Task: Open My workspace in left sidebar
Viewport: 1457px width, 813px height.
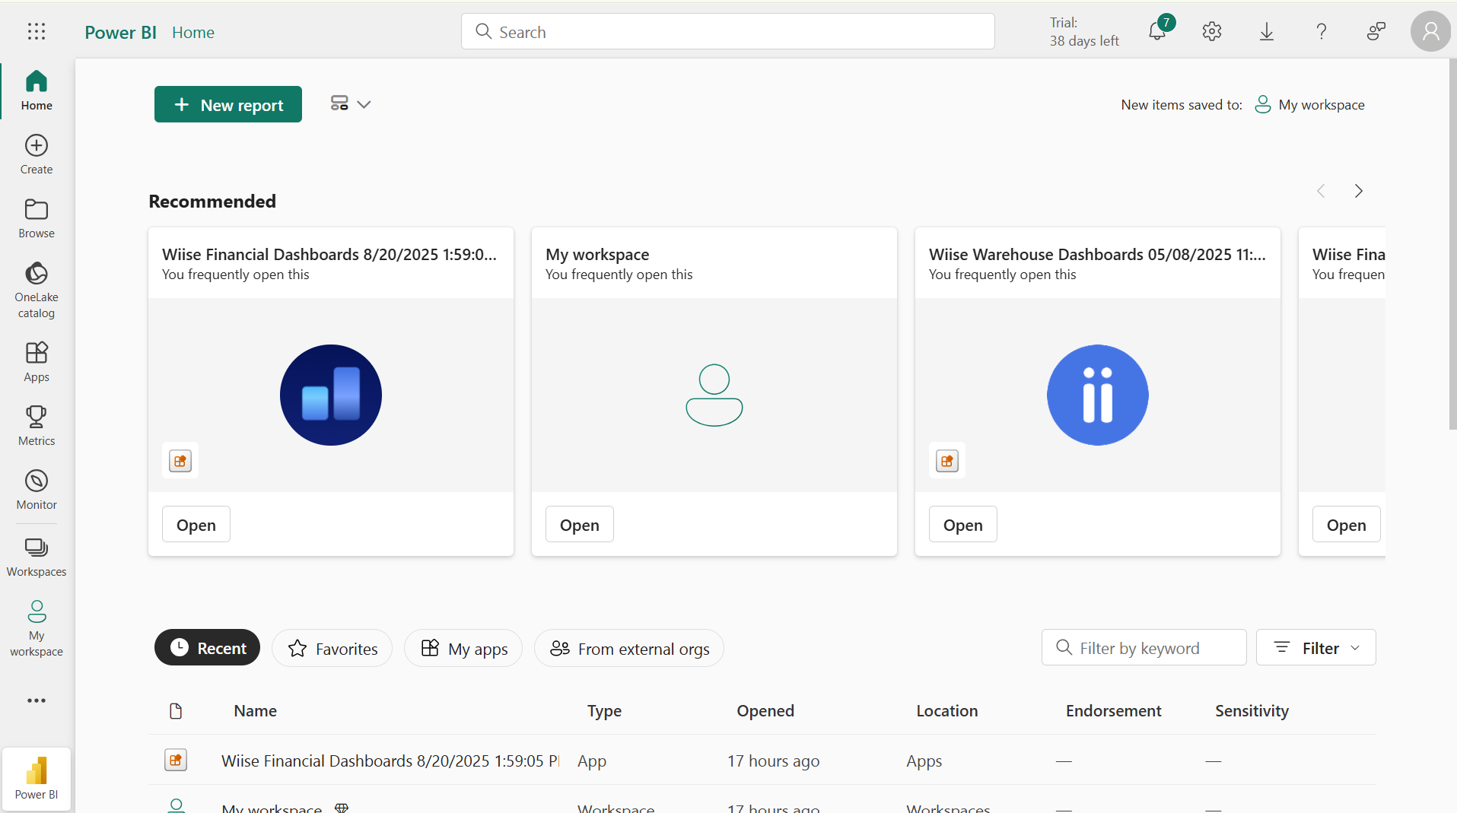Action: pyautogui.click(x=37, y=628)
